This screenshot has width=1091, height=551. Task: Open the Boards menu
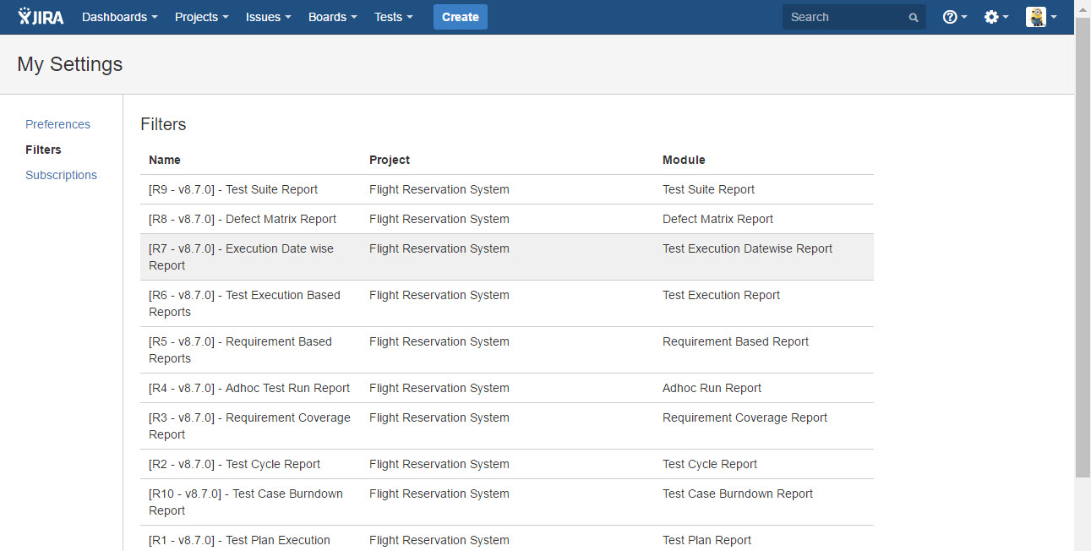coord(332,17)
